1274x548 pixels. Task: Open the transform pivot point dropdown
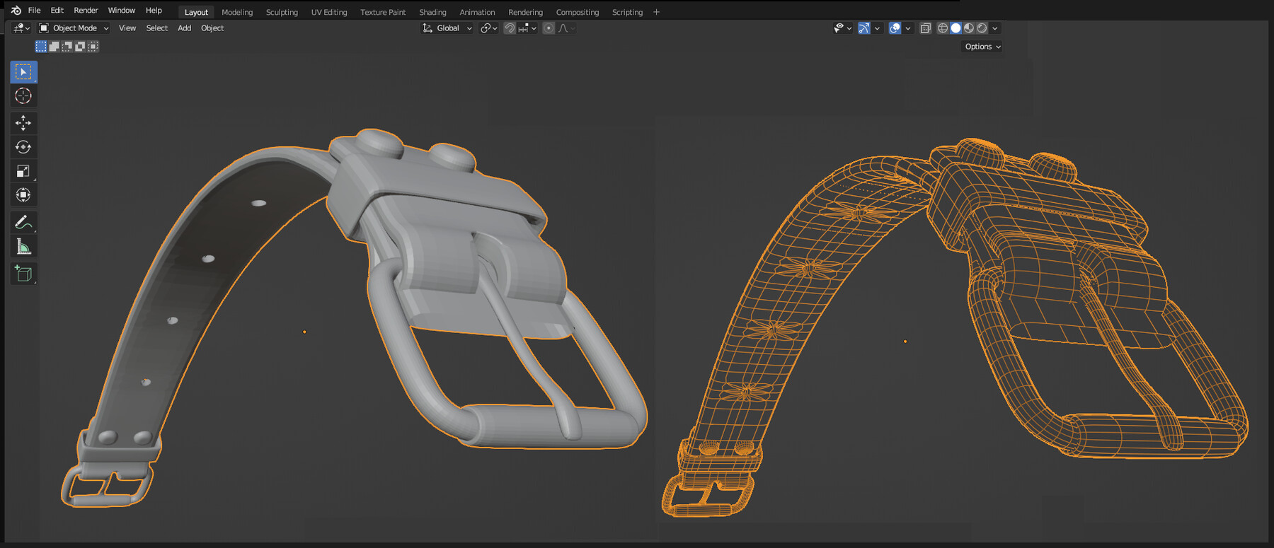(x=489, y=28)
